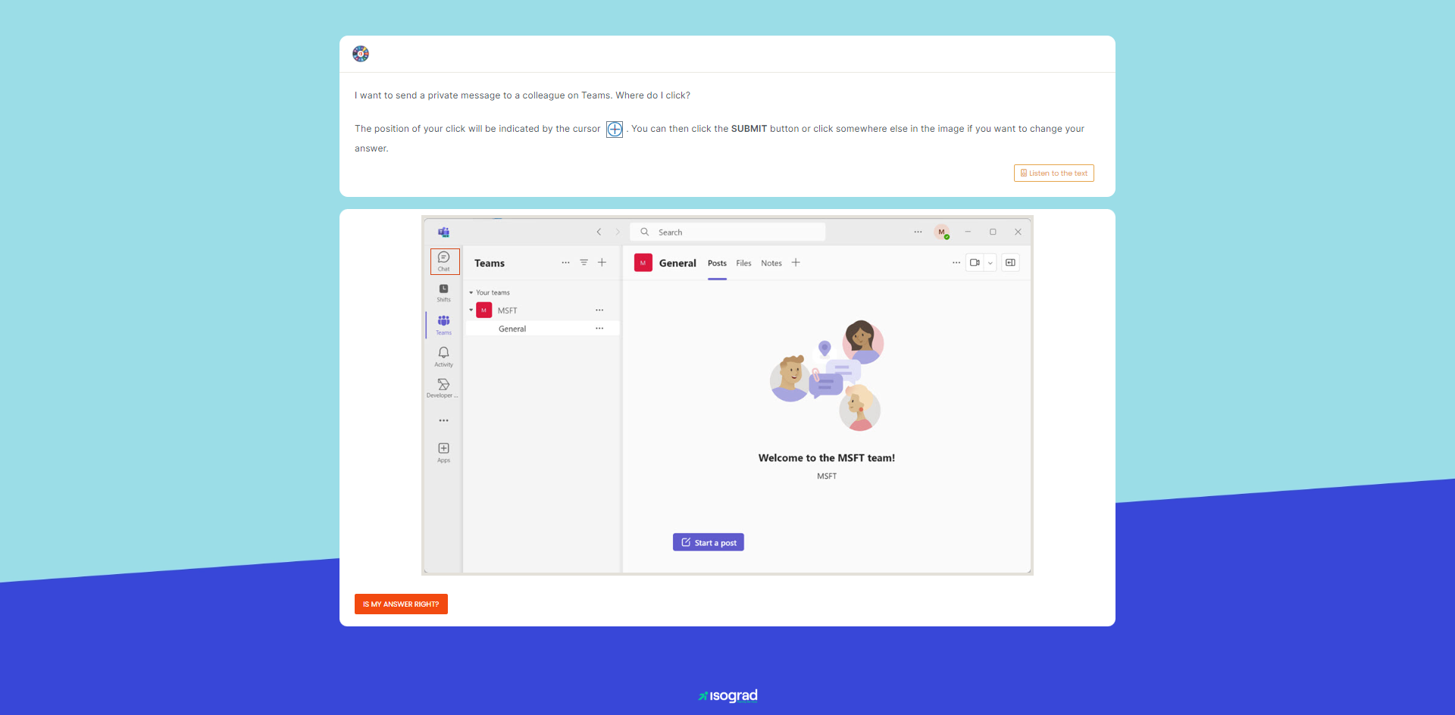Open the Meet dropdown arrow
This screenshot has height=715, width=1455.
click(990, 263)
